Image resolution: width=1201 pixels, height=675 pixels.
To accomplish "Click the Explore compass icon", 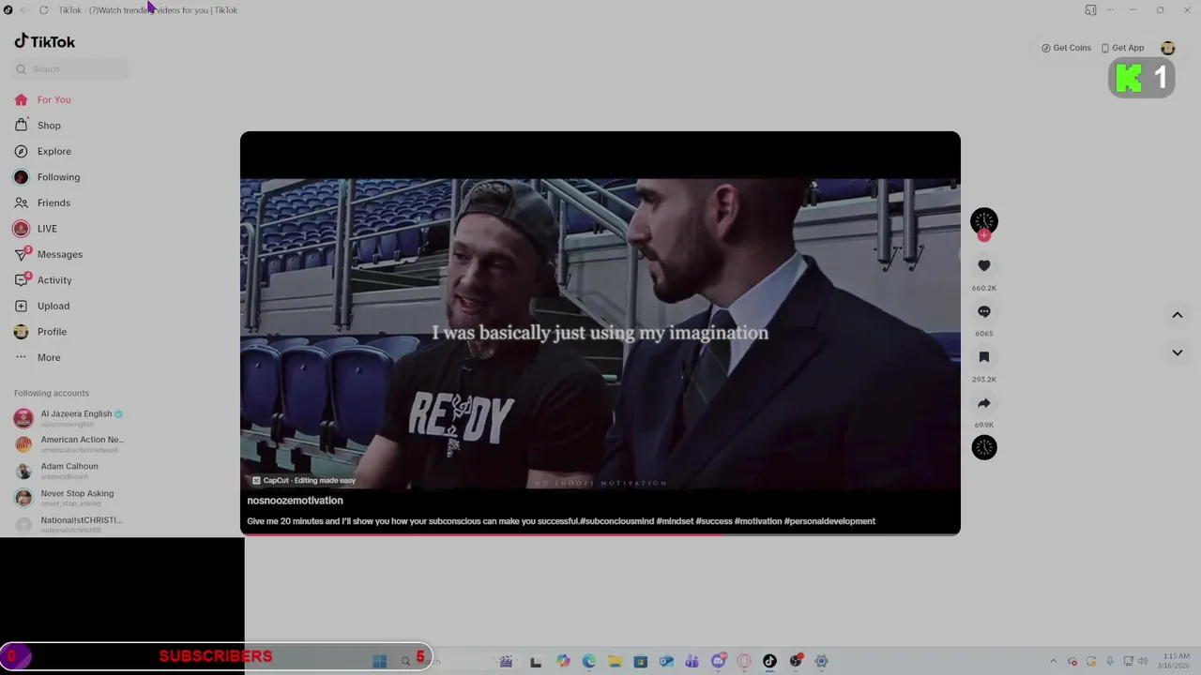I will coord(21,151).
